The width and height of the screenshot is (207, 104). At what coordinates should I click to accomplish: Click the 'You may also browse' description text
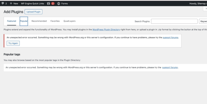pos(42,60)
